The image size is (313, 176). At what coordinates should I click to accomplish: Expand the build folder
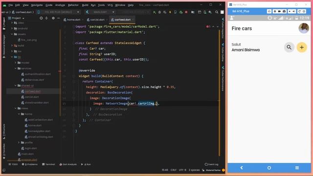coord(12,45)
